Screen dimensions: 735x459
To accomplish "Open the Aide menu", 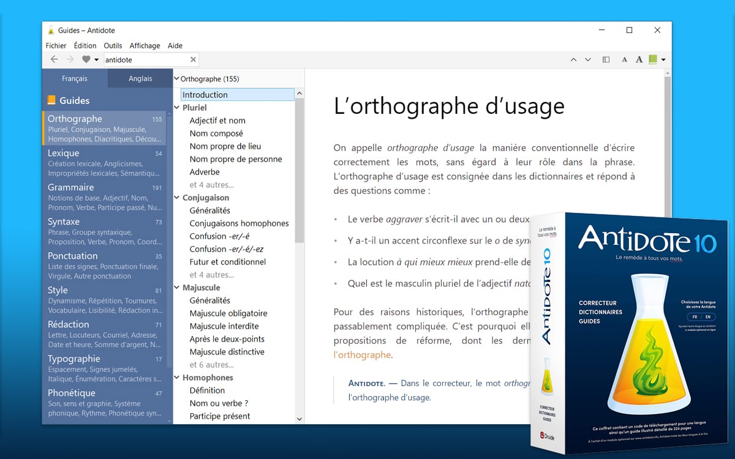I will click(175, 45).
